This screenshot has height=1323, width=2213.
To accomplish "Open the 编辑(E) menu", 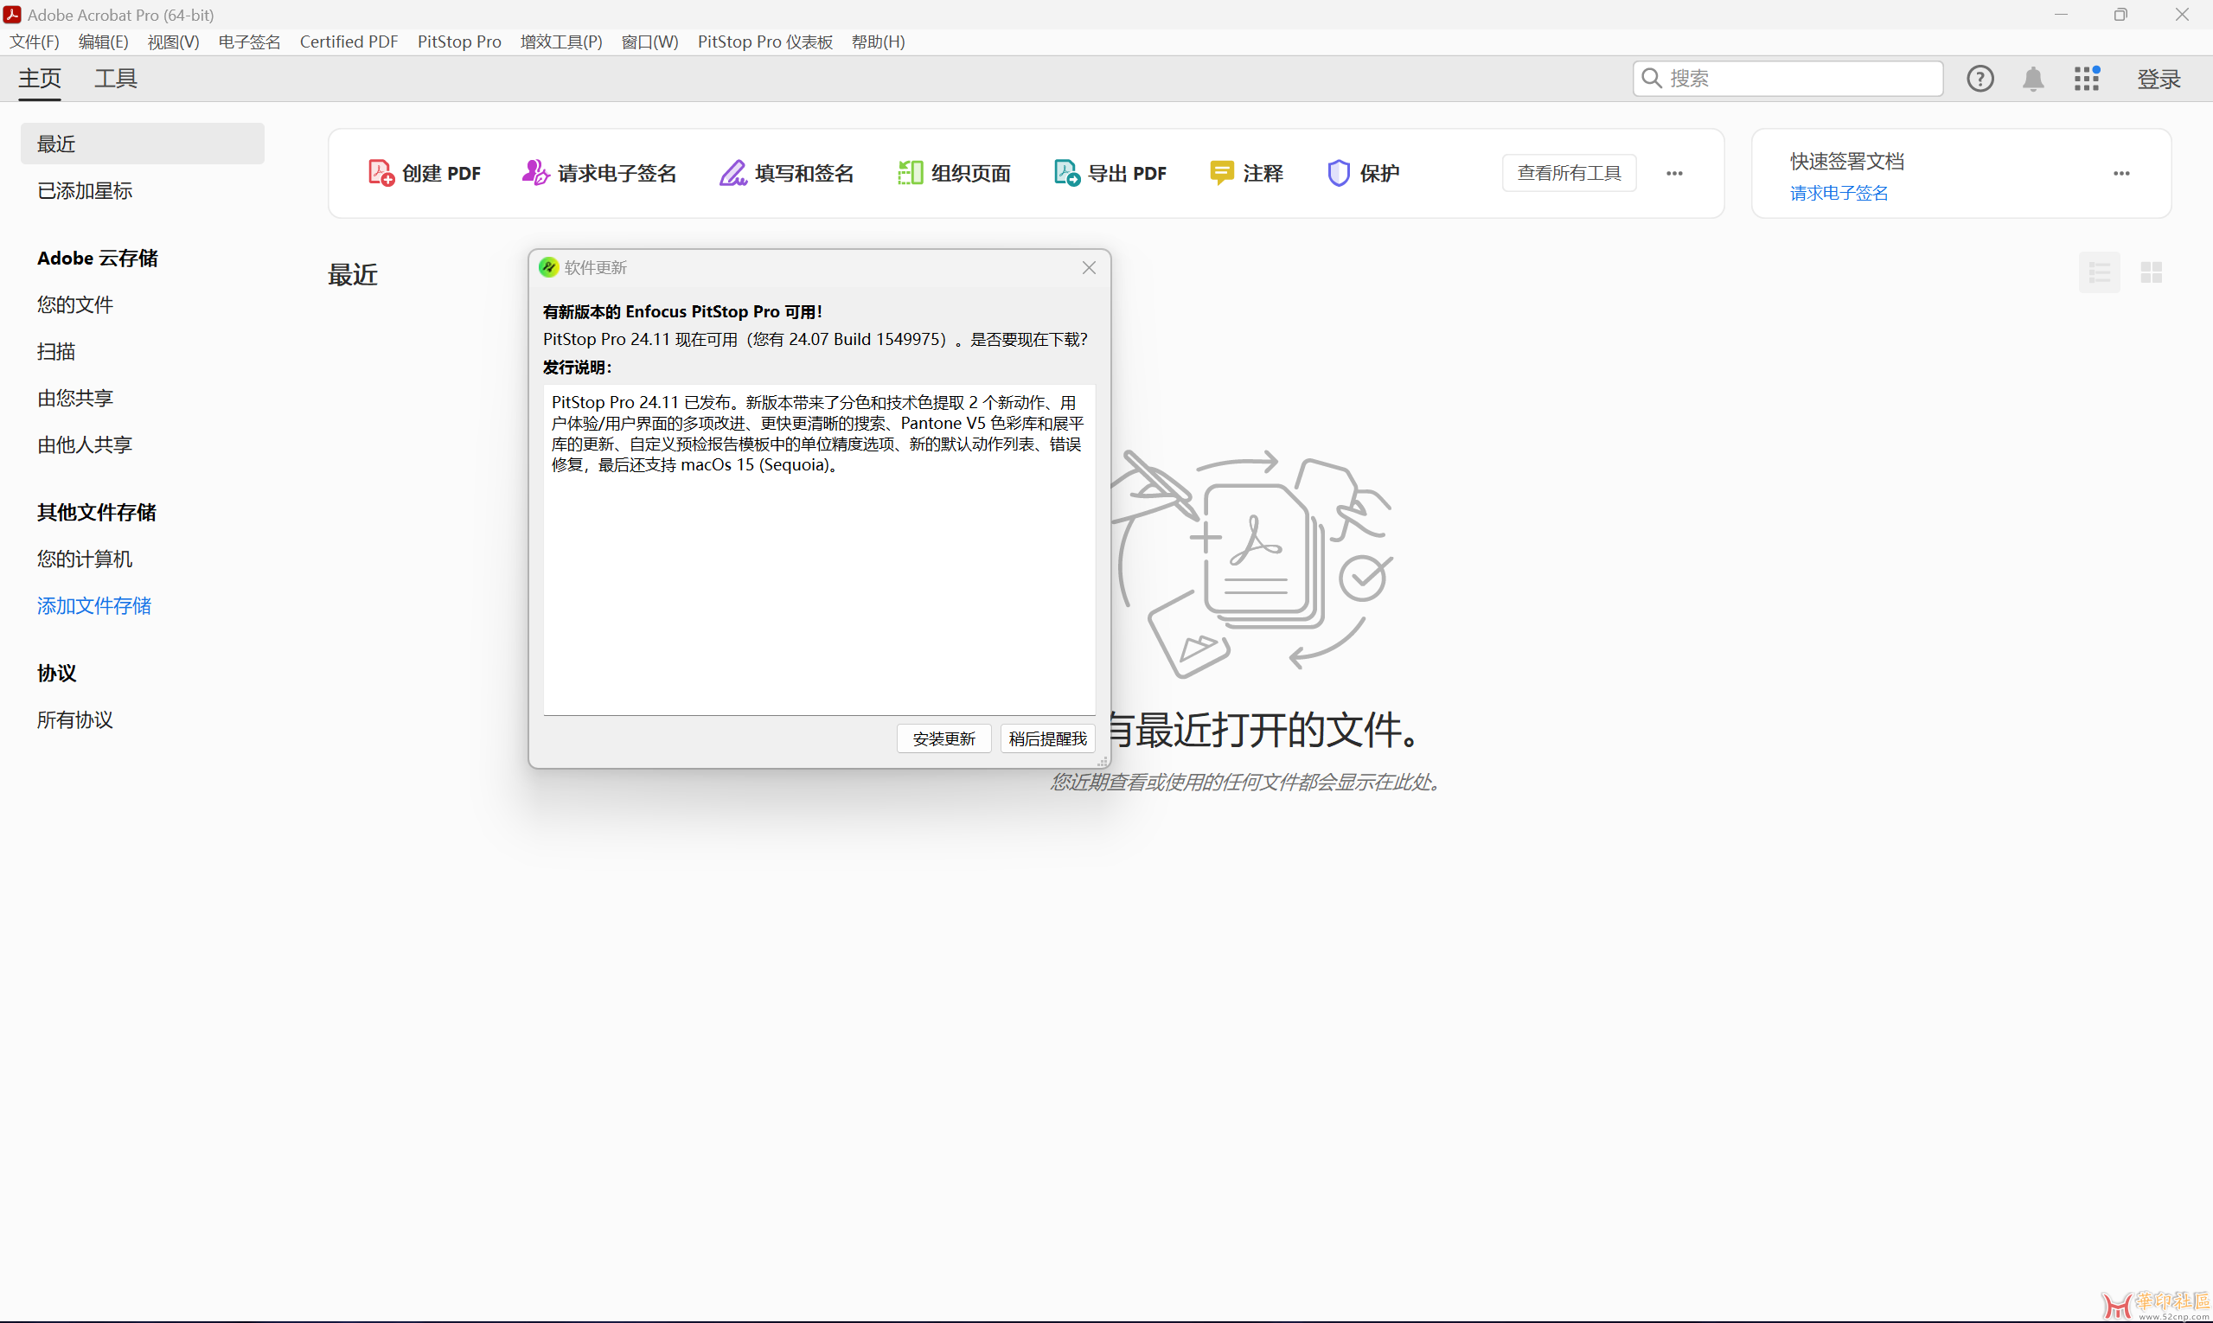I will coord(104,42).
